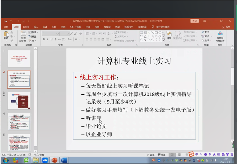Open the font name dropdown

tap(57, 34)
